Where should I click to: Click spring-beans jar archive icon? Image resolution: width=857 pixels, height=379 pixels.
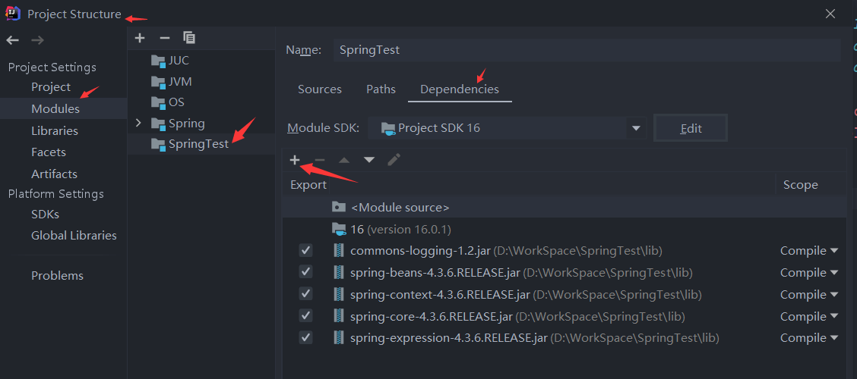[340, 273]
